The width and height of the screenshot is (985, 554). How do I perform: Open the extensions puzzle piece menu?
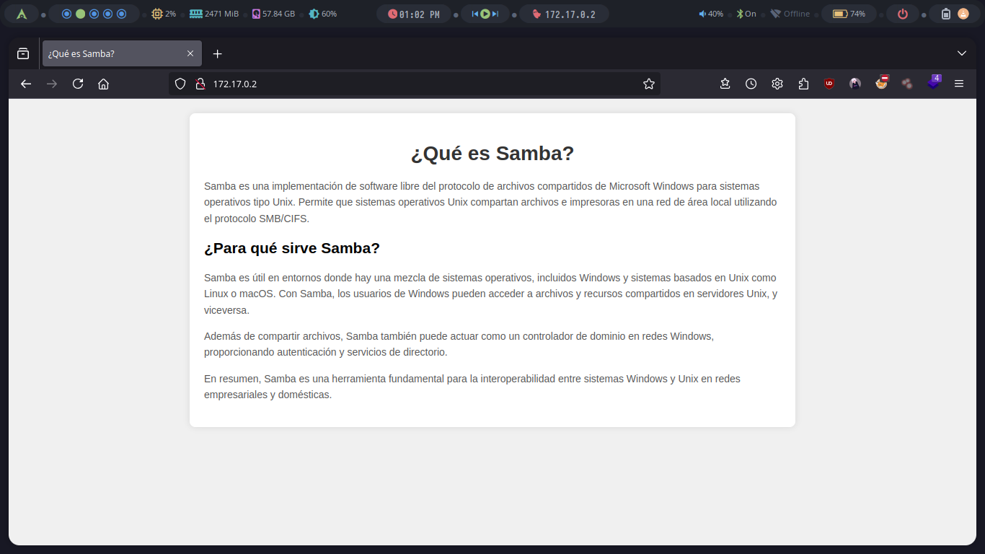coord(803,84)
